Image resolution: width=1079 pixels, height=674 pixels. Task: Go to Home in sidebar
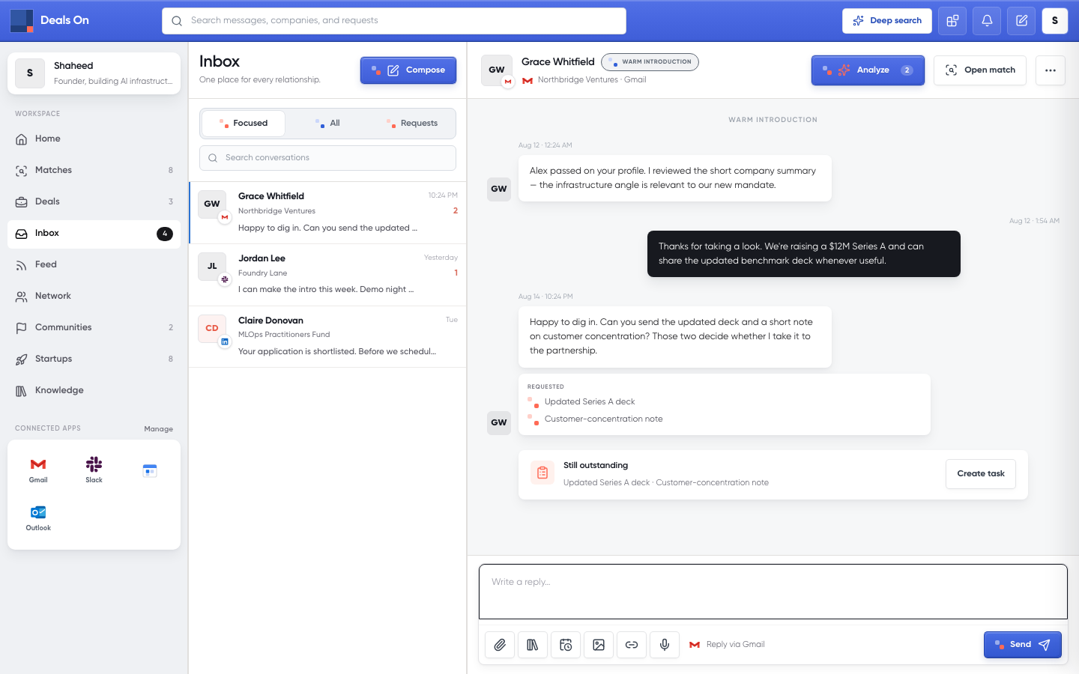(x=94, y=139)
